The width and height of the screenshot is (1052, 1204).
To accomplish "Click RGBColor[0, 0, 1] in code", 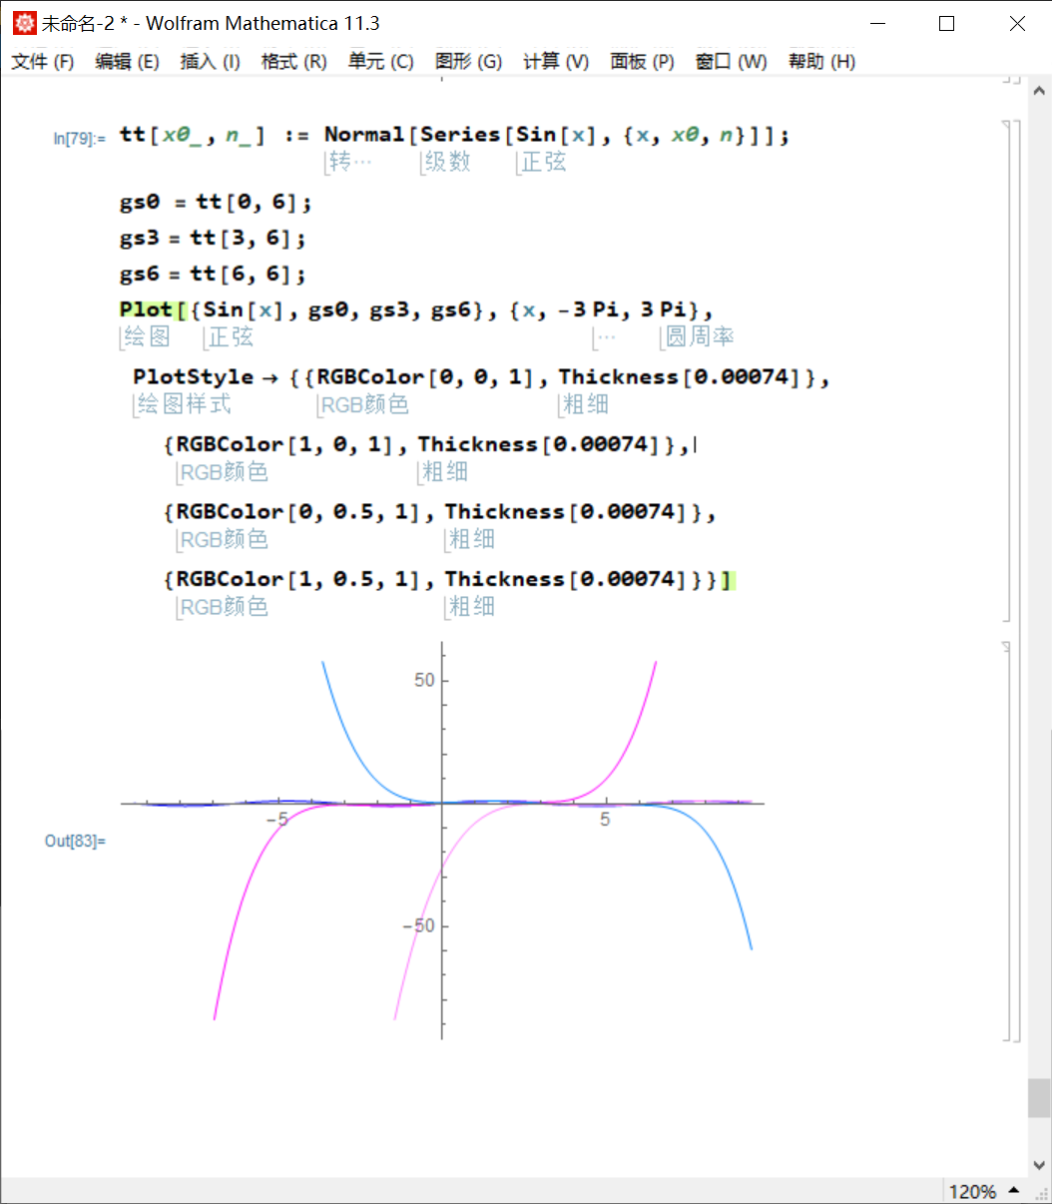I will 427,377.
